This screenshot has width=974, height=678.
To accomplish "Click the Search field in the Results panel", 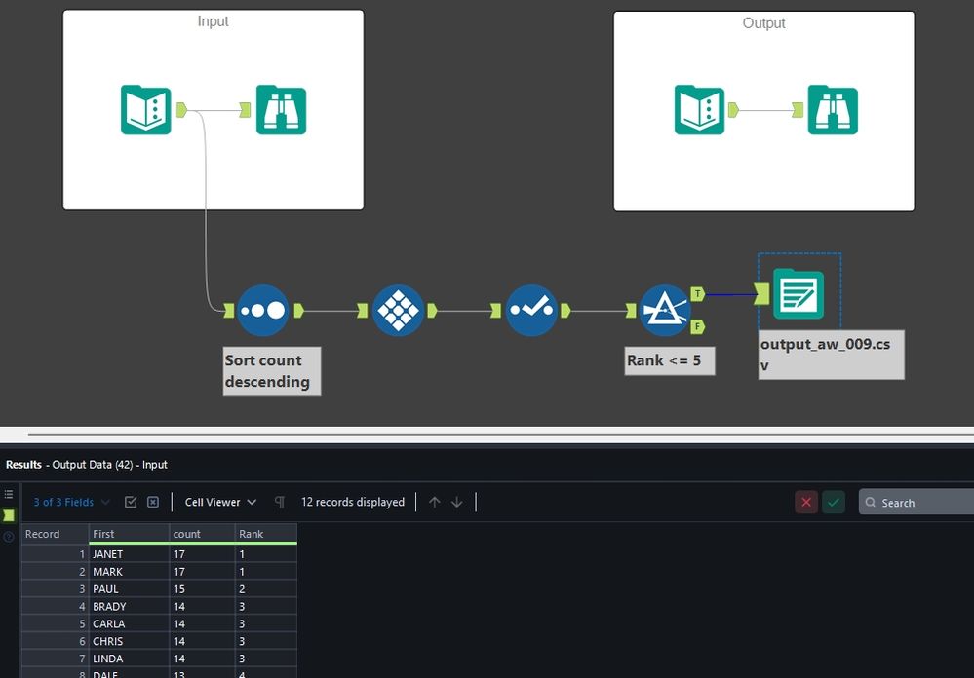I will point(916,502).
